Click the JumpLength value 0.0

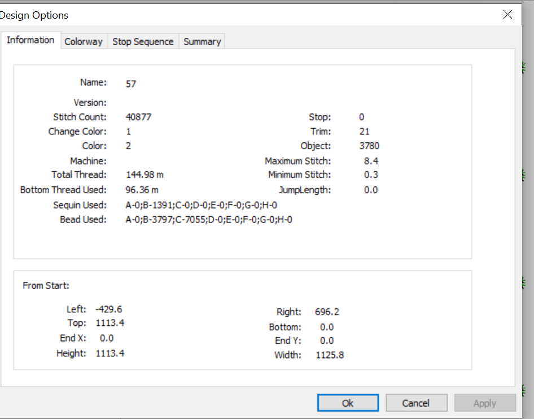(371, 190)
